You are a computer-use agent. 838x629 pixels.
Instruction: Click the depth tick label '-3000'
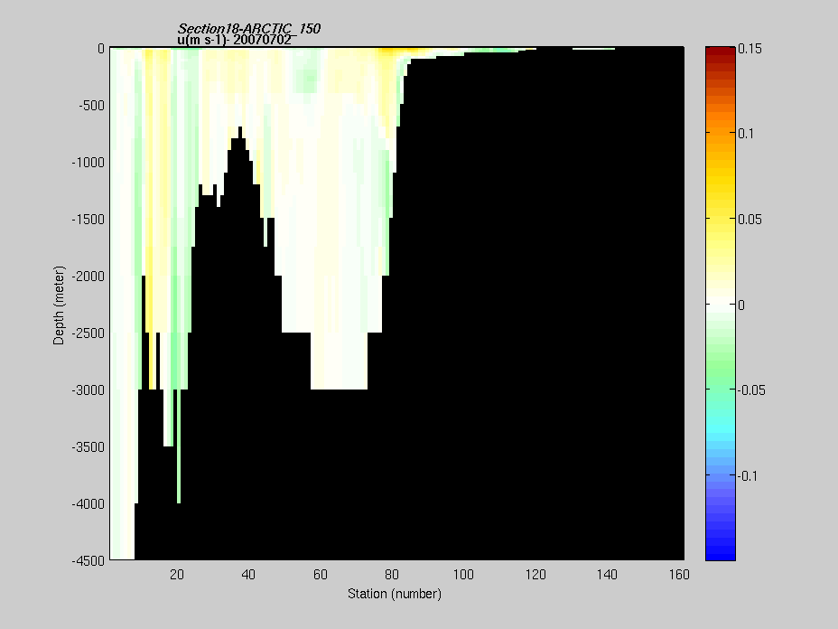pyautogui.click(x=88, y=390)
